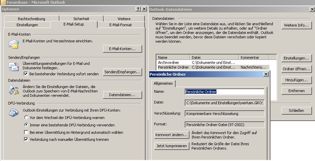The image size is (315, 161).
Task: Click the Outlook icon in title bar
Action: (x=3, y=2)
